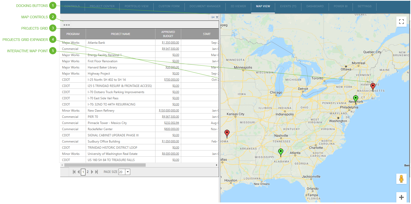Image resolution: width=411 pixels, height=204 pixels.
Task: Open PIER 70 budget $9,567,500.00 link
Action: tap(170, 117)
